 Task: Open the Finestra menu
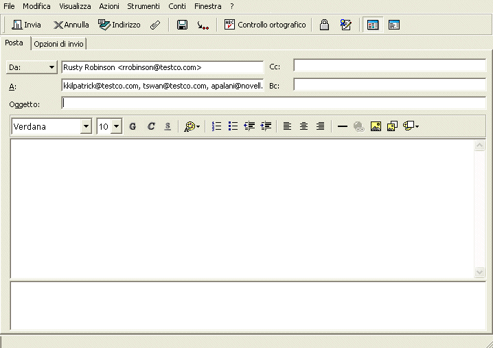[207, 6]
